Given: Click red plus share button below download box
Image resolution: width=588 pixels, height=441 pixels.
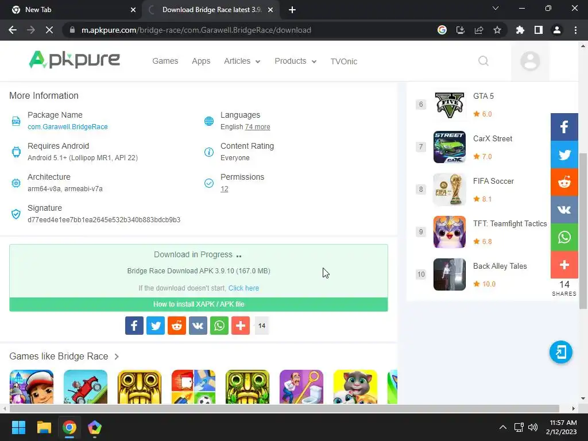Looking at the screenshot, I should [241, 326].
